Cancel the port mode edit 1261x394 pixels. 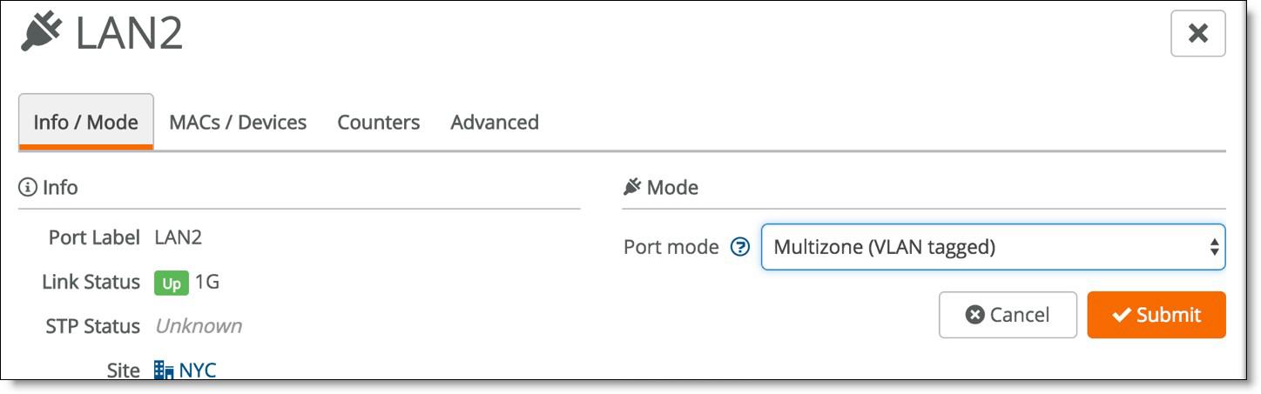(1008, 315)
